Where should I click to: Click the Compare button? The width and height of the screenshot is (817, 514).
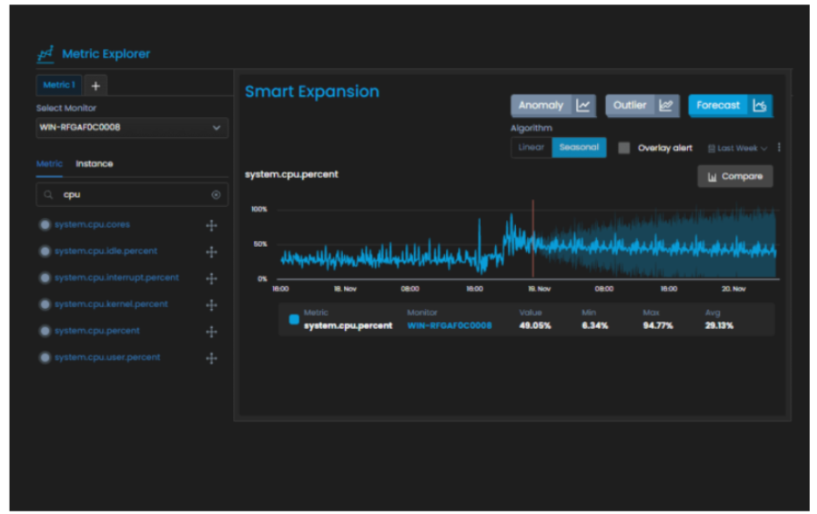click(735, 176)
